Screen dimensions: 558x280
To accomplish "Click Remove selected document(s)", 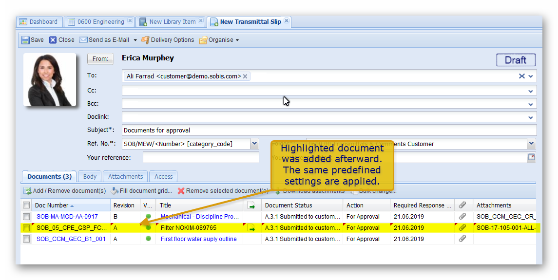I will click(x=223, y=191).
